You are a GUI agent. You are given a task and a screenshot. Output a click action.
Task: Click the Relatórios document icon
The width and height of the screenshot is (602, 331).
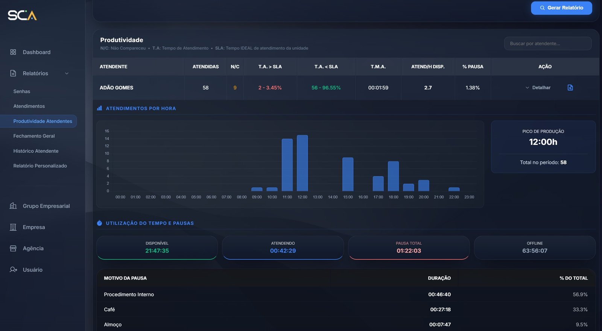click(13, 74)
